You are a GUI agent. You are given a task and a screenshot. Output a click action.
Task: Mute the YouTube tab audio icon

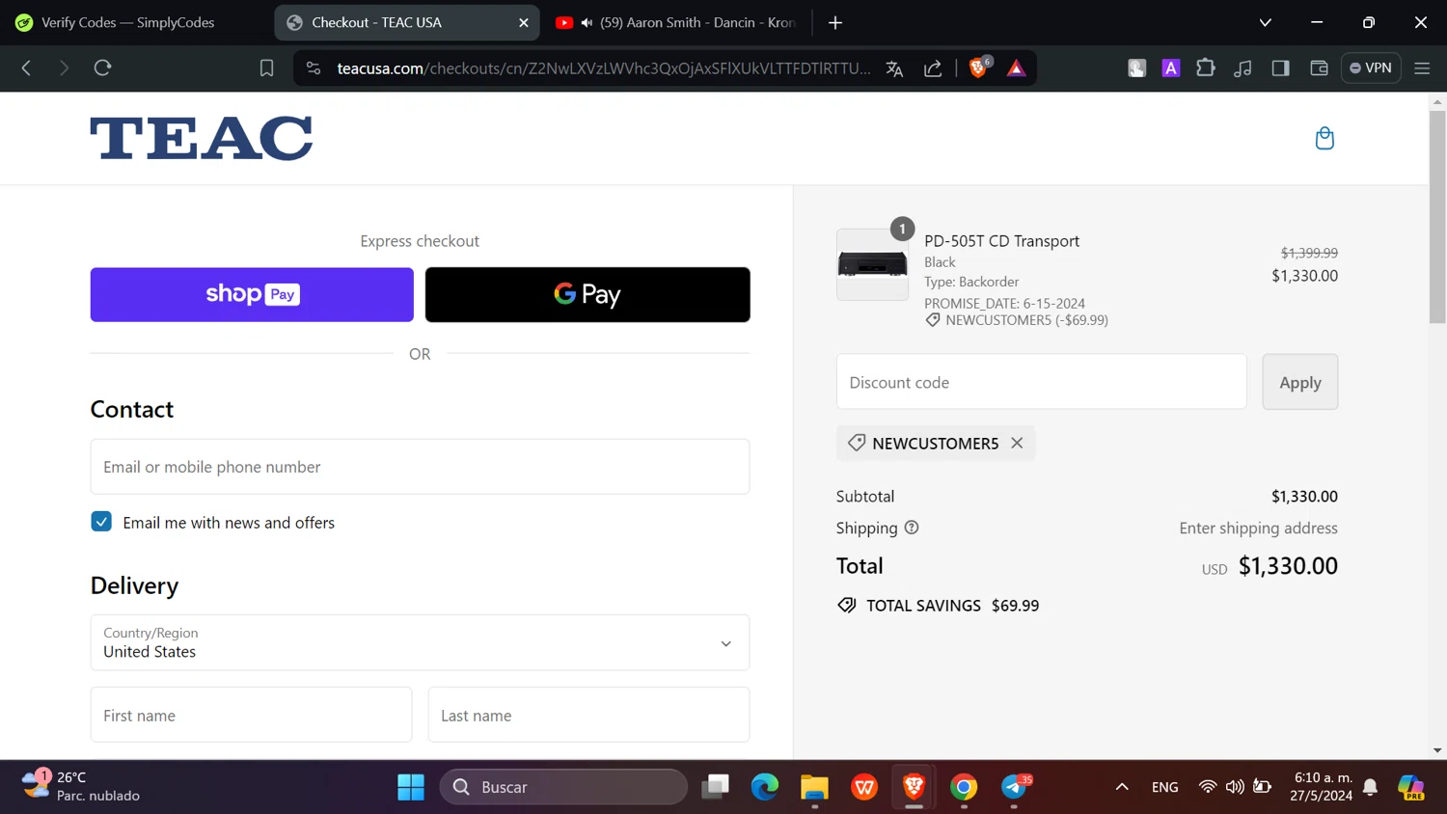[587, 22]
